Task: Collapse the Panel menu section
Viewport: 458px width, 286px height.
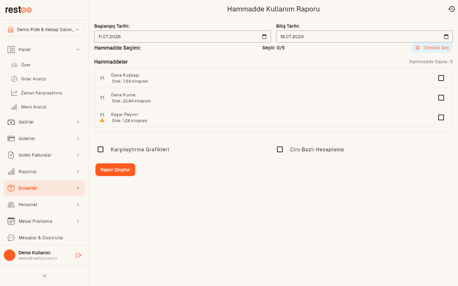Action: click(78, 50)
